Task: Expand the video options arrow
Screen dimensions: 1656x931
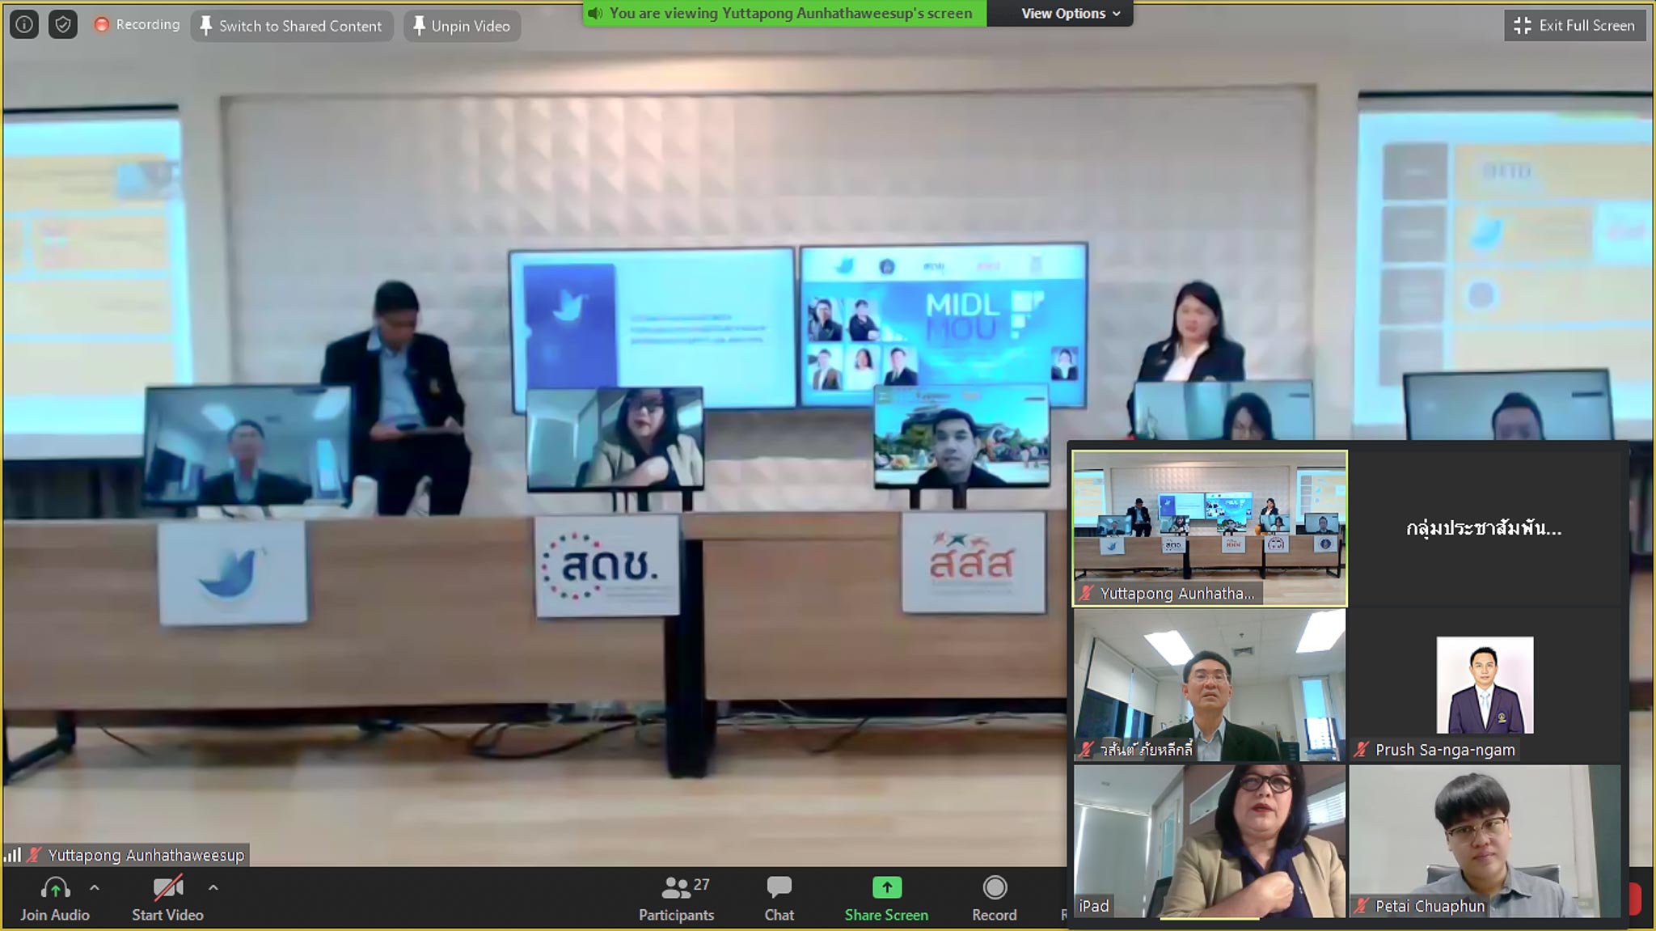Action: tap(213, 887)
